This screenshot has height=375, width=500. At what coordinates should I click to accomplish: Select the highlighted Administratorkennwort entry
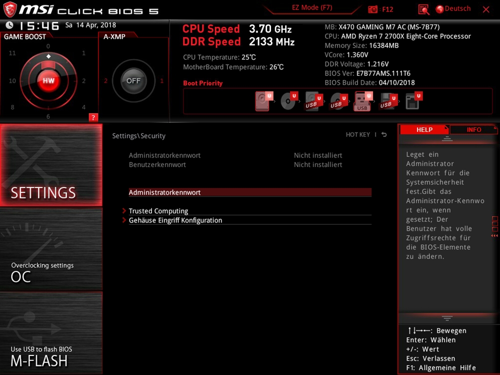pos(250,192)
